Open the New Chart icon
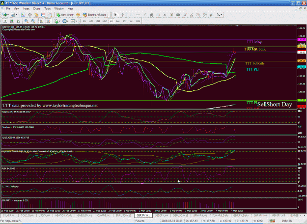 click(x=4, y=15)
